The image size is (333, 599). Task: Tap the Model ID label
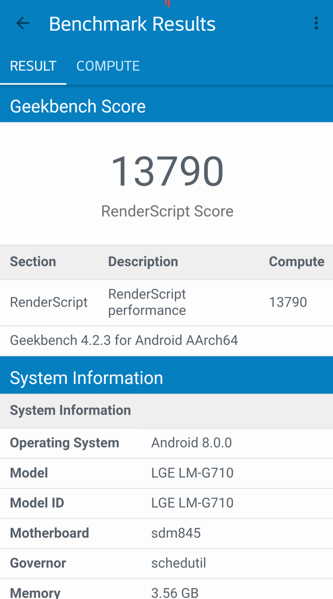coord(37,503)
